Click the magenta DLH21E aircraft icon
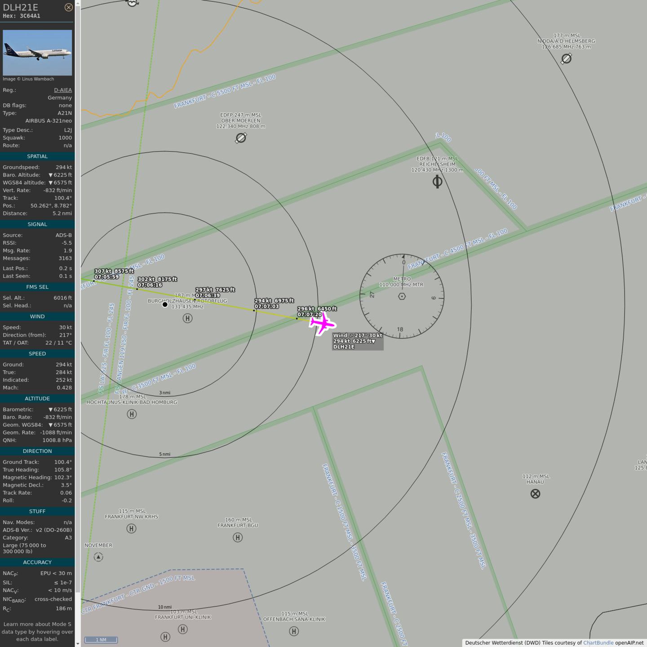This screenshot has height=647, width=647. (323, 323)
